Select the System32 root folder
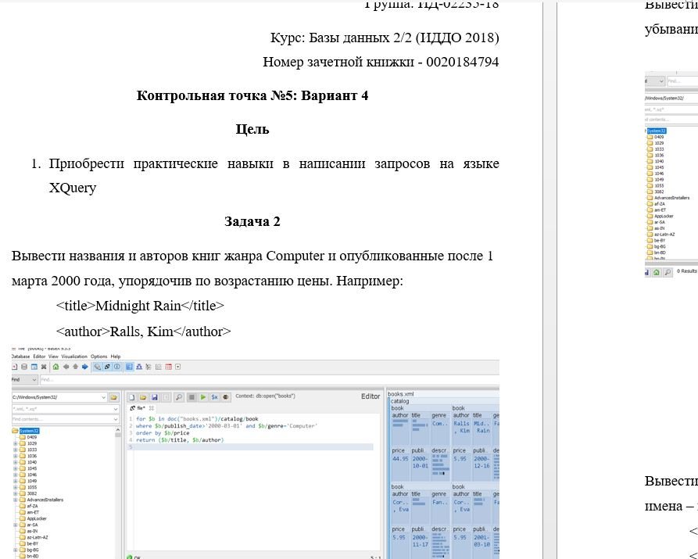This screenshot has width=698, height=559. pos(28,431)
